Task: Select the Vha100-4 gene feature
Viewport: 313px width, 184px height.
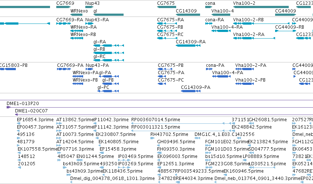Action: 221,15
